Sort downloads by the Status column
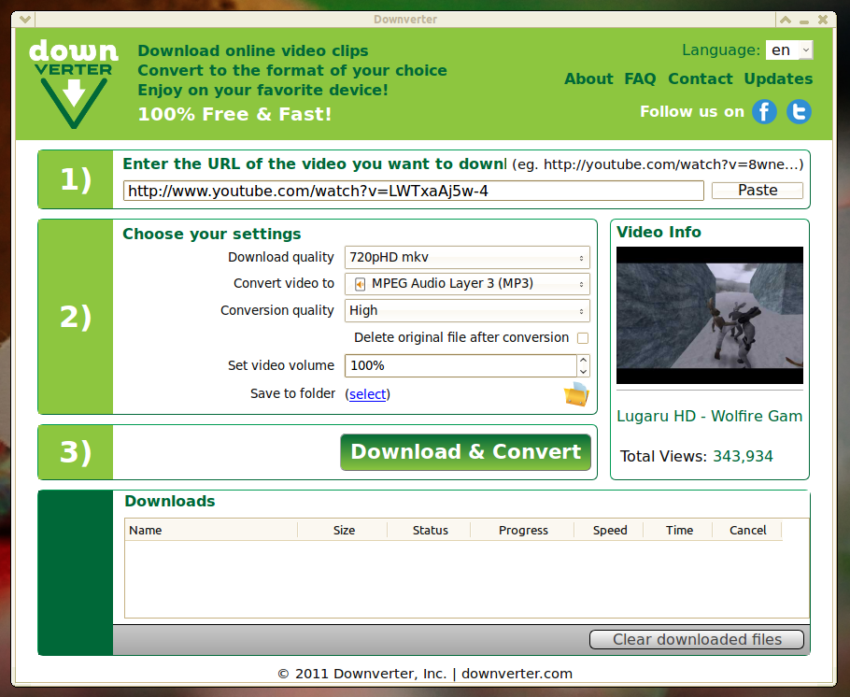850x697 pixels. coord(430,530)
